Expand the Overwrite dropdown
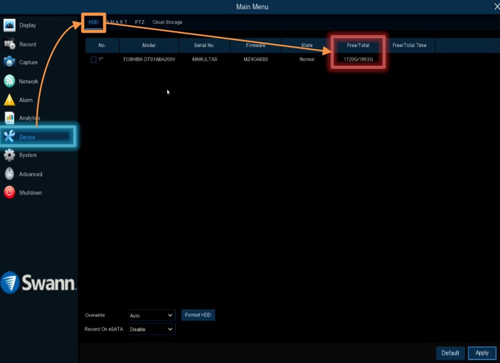Viewport: 500px width, 363px height. [x=151, y=315]
